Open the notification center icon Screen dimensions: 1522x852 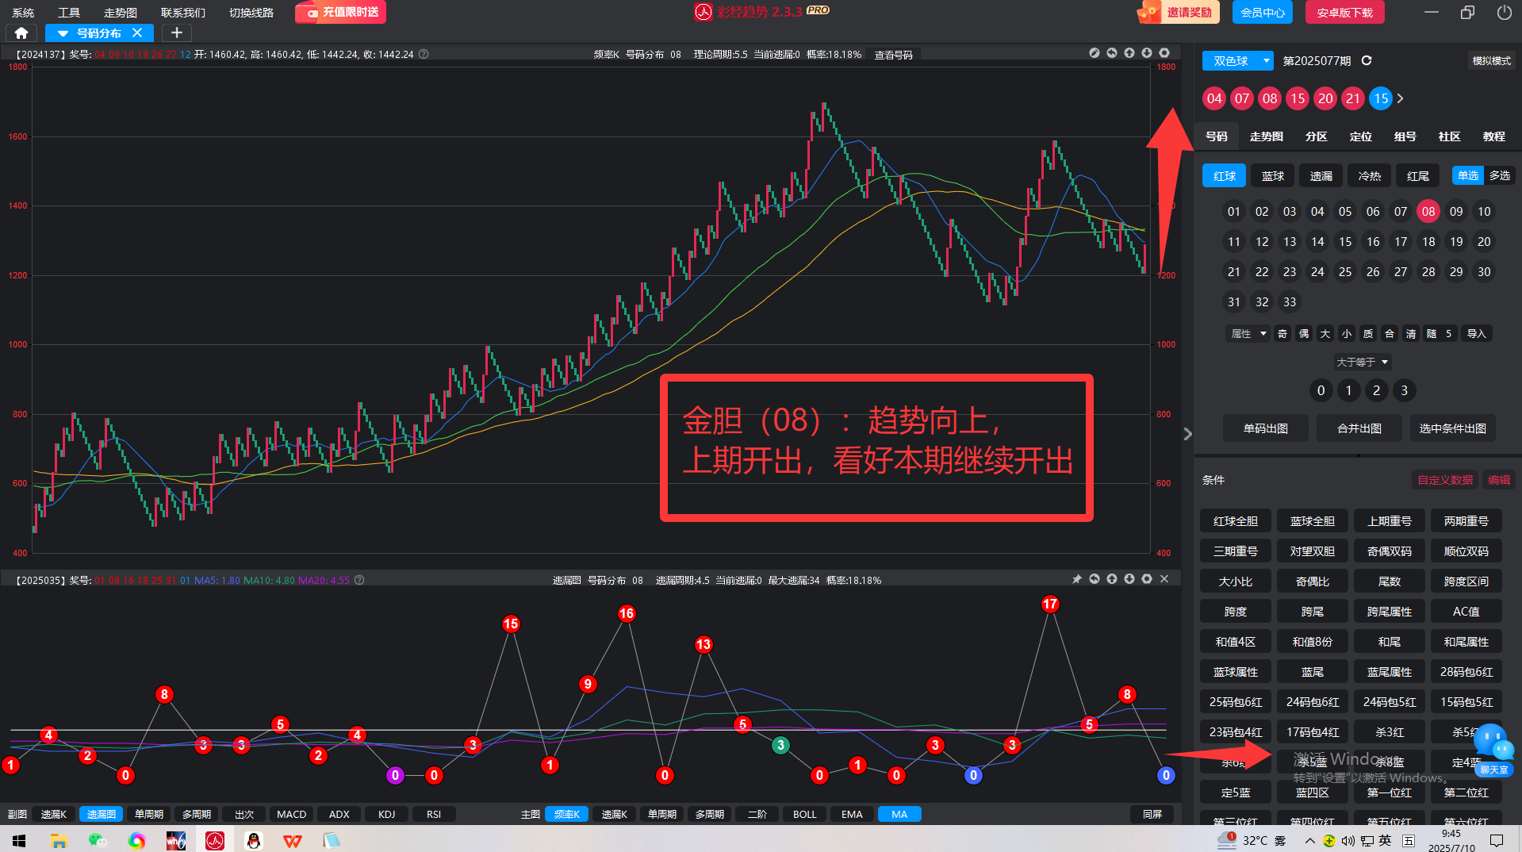point(1497,840)
